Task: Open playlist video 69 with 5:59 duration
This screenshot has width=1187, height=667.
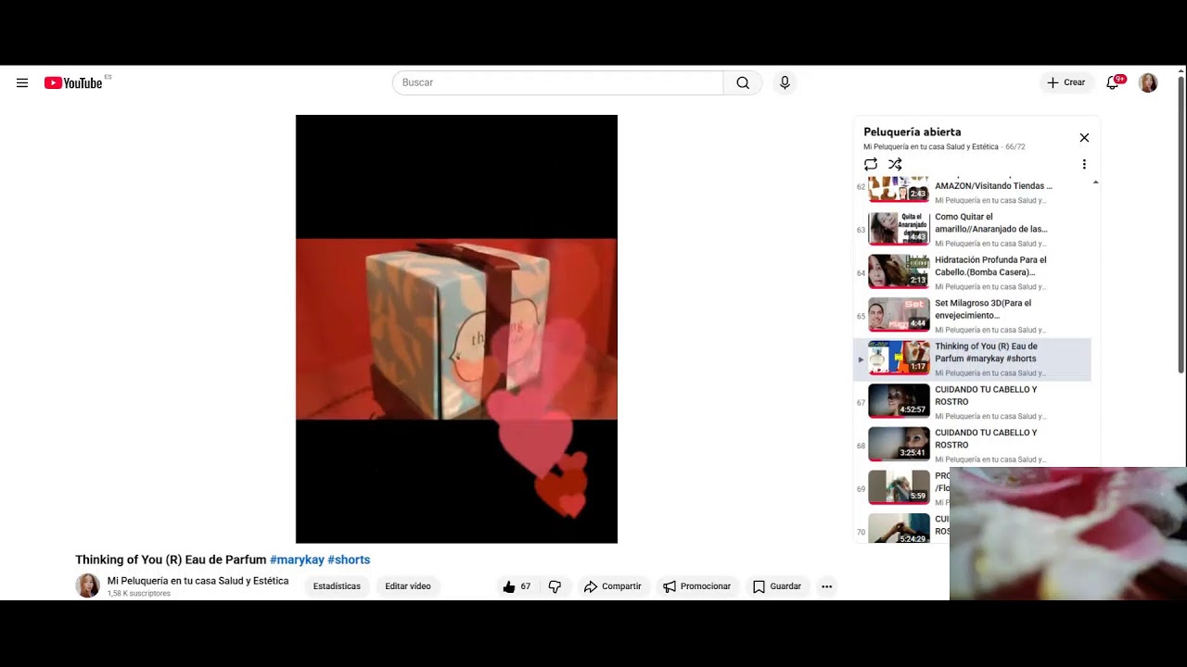Action: (x=900, y=488)
